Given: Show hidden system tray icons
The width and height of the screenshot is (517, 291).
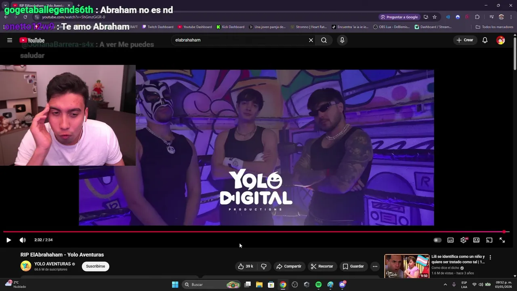Looking at the screenshot, I should point(445,285).
